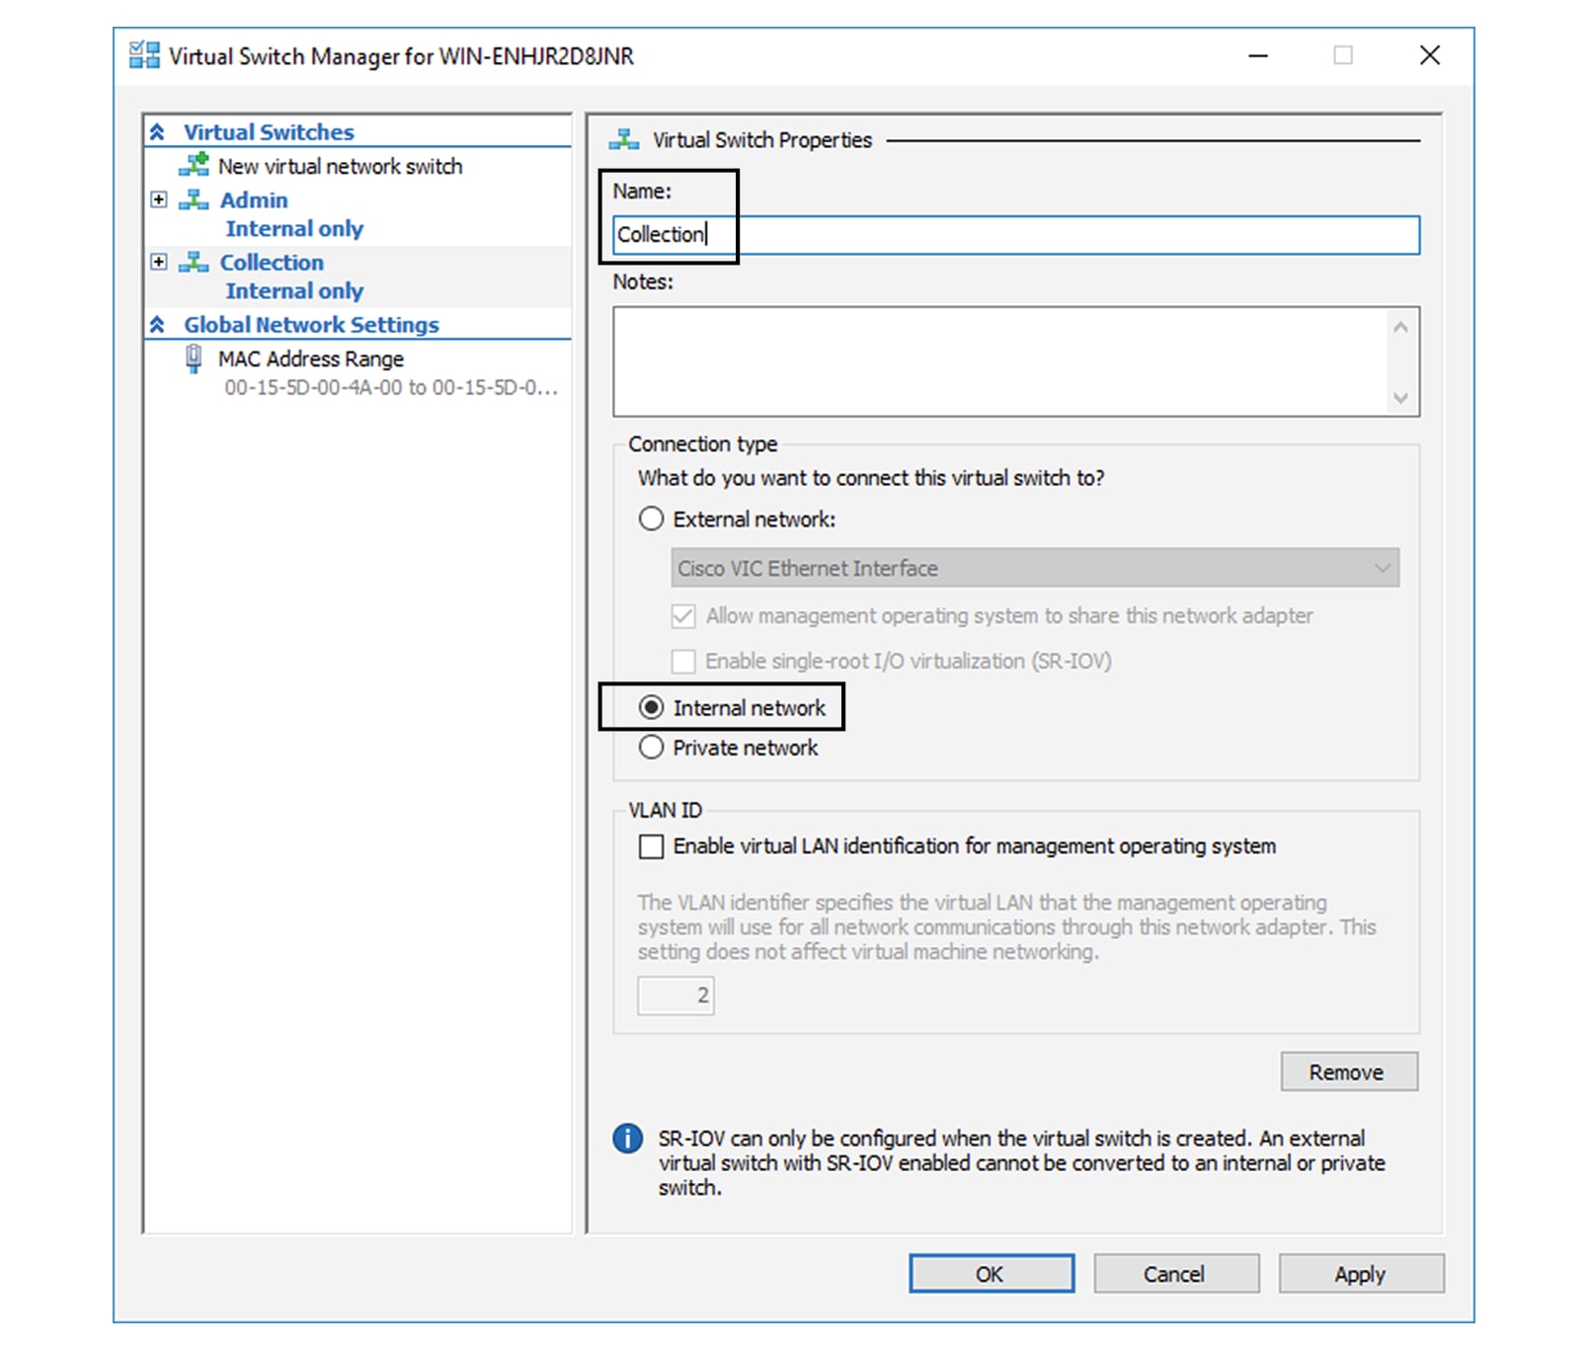Select the Internal network radio button
The image size is (1589, 1350).
click(x=651, y=707)
